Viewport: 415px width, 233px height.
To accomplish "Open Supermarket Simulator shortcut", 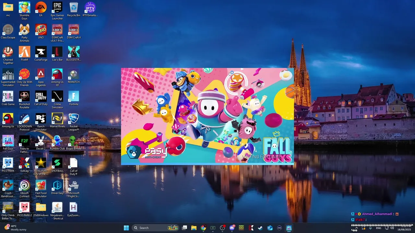I will pos(8,78).
